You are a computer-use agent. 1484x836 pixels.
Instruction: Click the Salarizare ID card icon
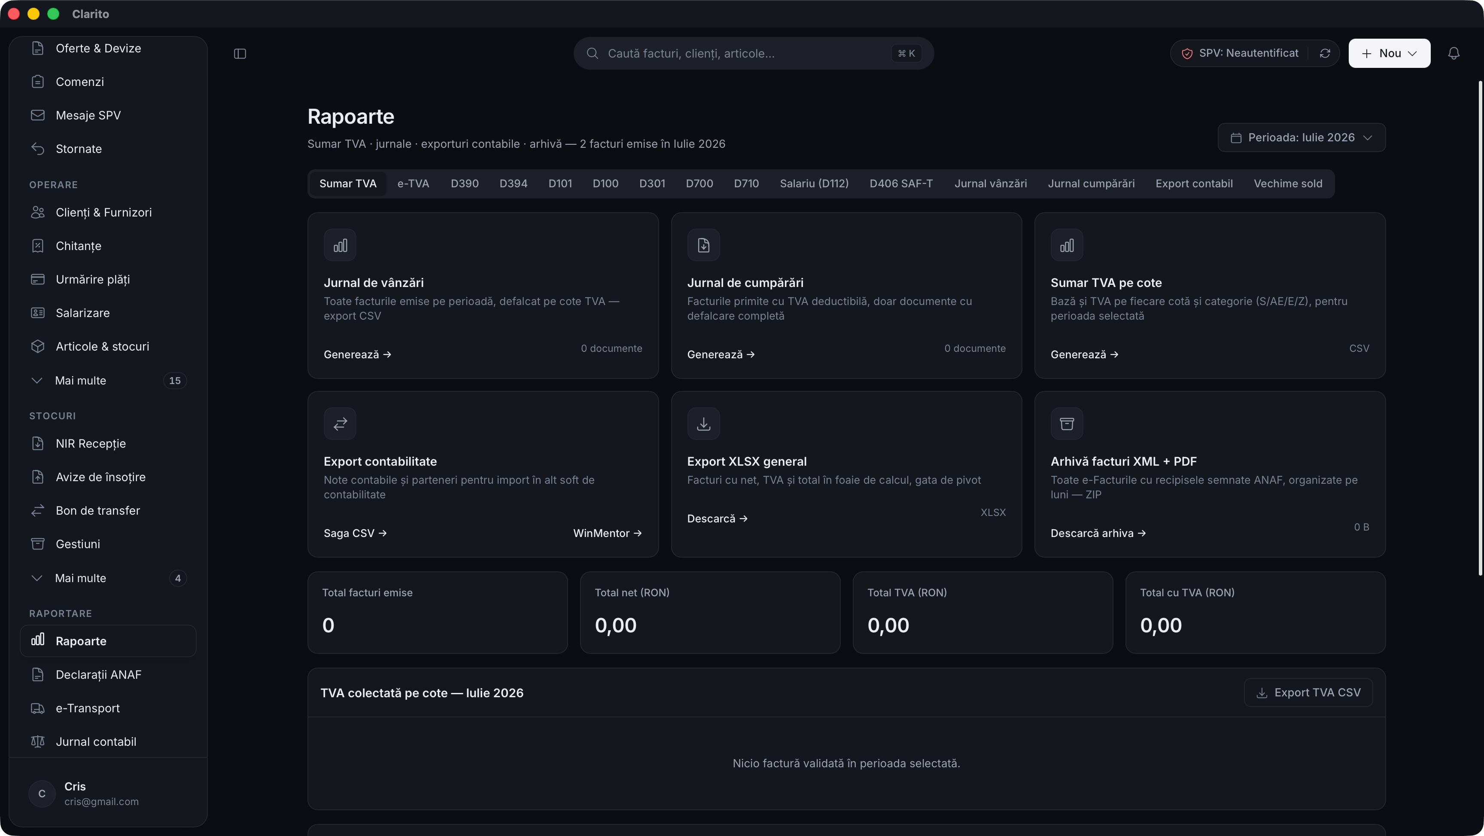click(37, 312)
